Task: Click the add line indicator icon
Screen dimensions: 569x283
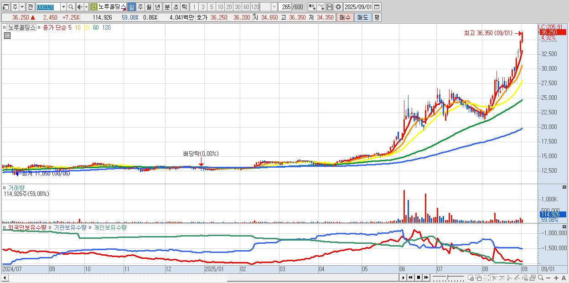Action: pos(321,7)
